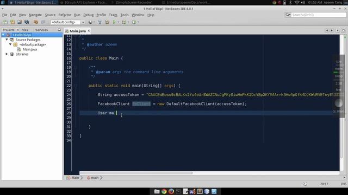Image resolution: width=348 pixels, height=195 pixels.
Task: Click the notifications icon in status bar
Action: [305, 184]
